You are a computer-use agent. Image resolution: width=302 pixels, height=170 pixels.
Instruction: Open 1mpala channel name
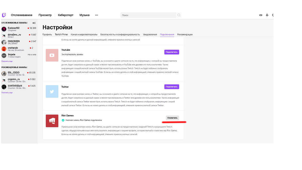click(12, 54)
